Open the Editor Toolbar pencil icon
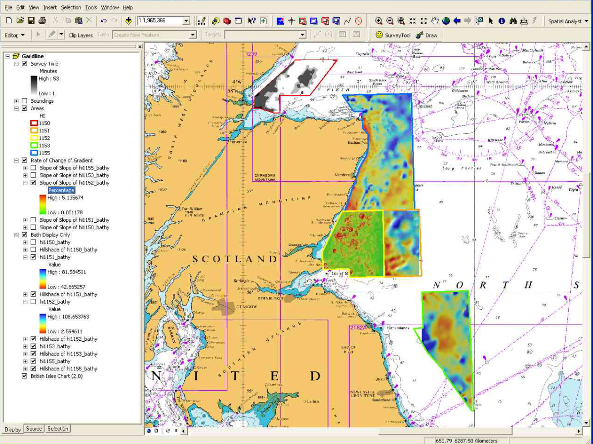 coord(201,21)
